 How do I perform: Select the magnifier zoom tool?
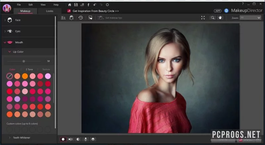click(x=213, y=18)
